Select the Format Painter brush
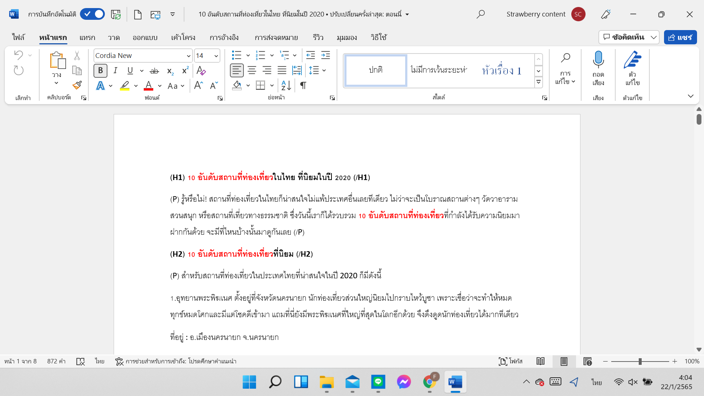Image resolution: width=704 pixels, height=396 pixels. click(x=77, y=85)
